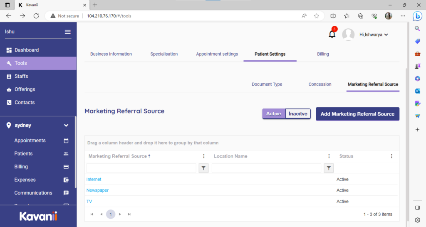The image size is (426, 227).
Task: Open filter for Location Name column
Action: click(x=329, y=168)
